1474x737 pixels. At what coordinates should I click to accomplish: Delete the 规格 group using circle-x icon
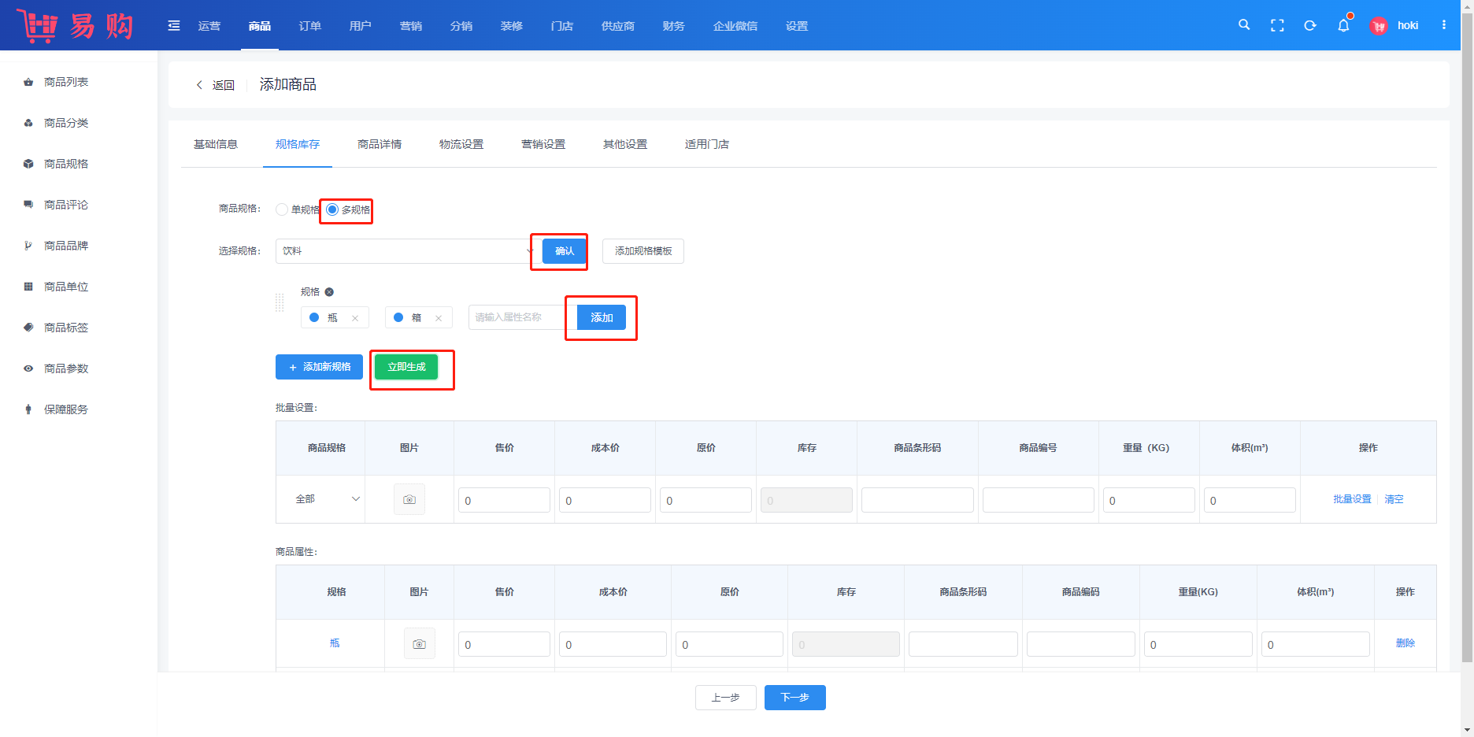click(329, 292)
